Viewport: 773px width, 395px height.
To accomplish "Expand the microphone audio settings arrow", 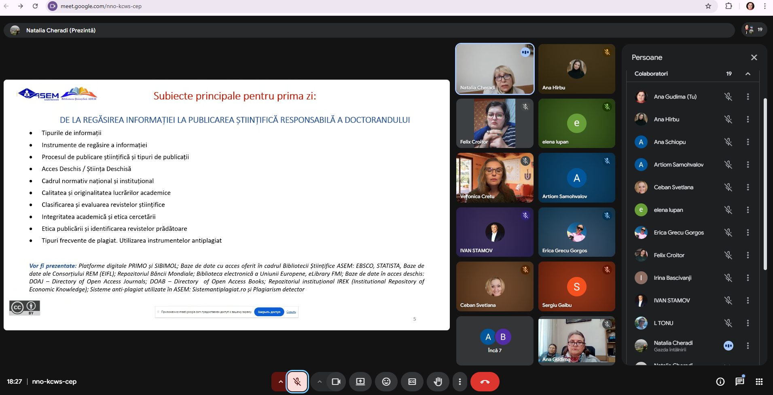I will pos(280,382).
